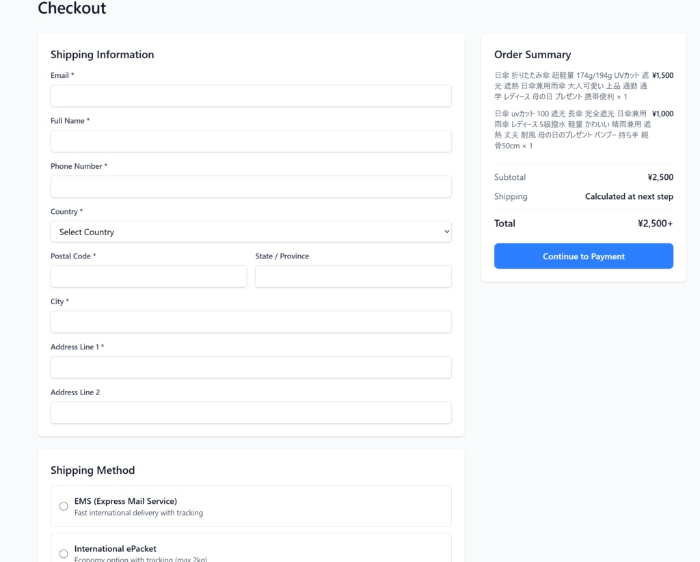This screenshot has height=562, width=700.
Task: Click the Continue to Payment button in Order Summary
Action: pos(583,256)
